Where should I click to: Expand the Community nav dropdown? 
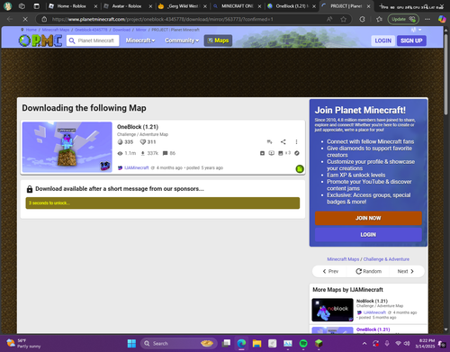tap(182, 41)
